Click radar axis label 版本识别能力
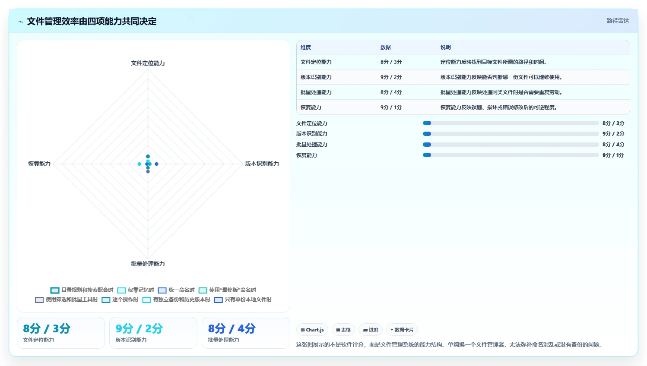This screenshot has height=366, width=647. (x=262, y=164)
